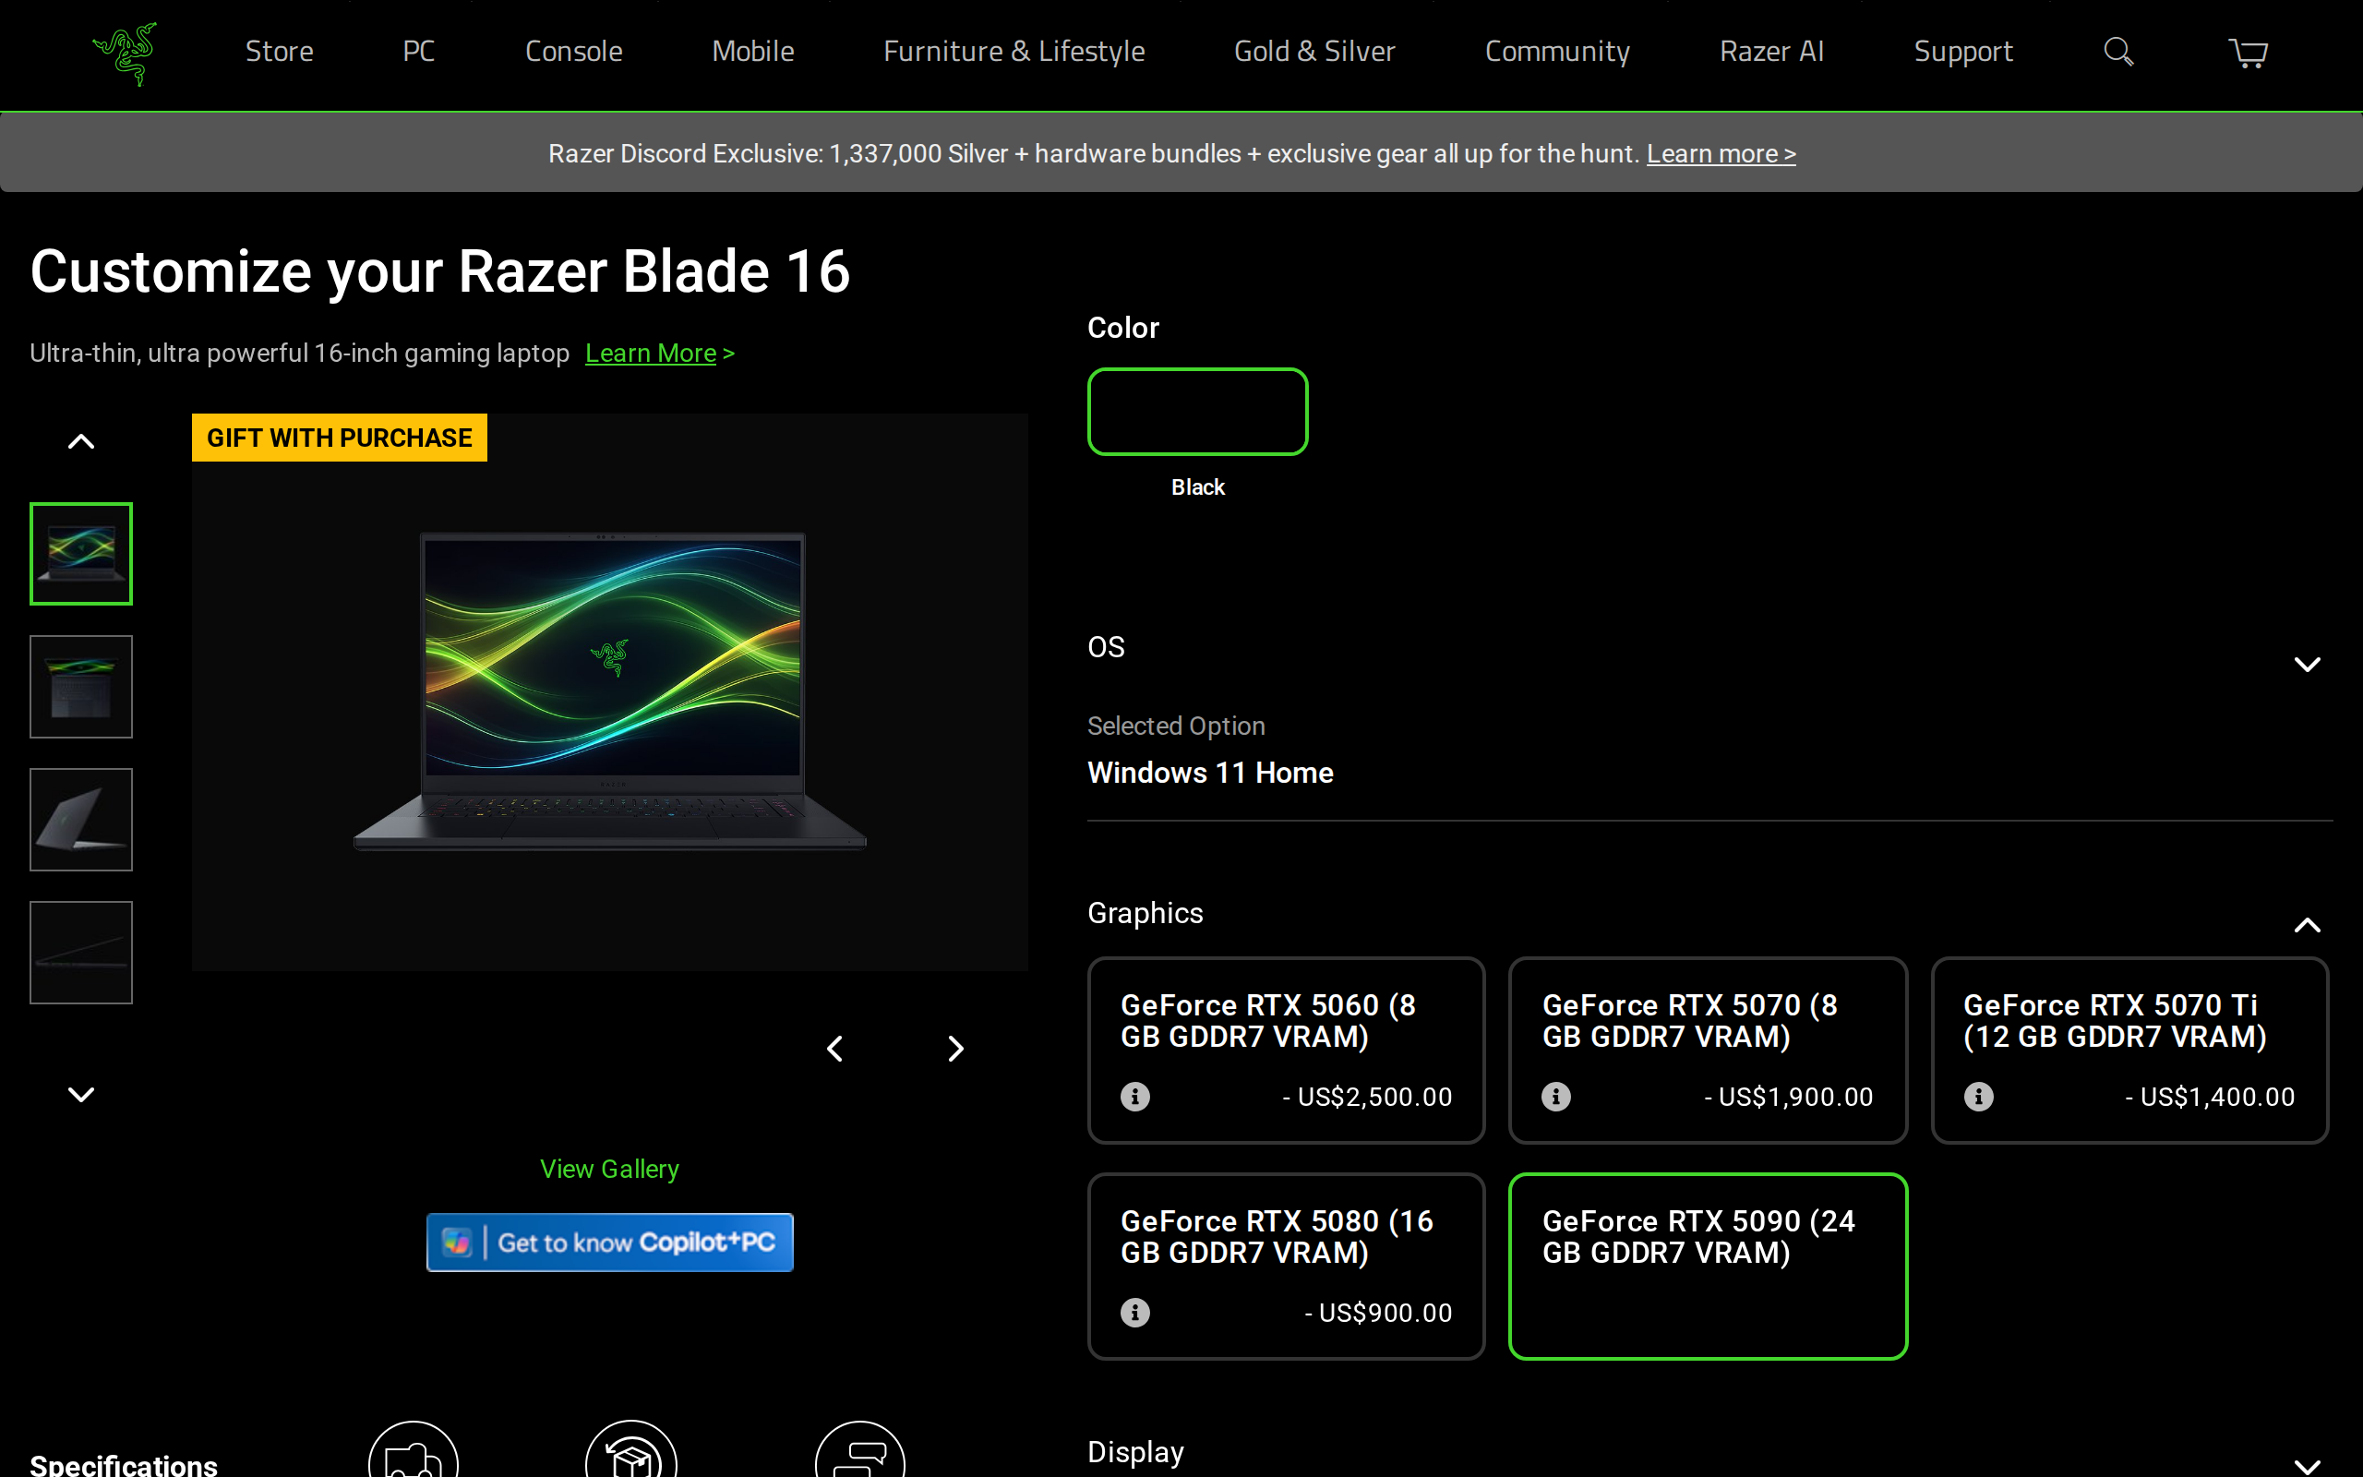Select fourth thumbnail showing side profile

(x=81, y=952)
